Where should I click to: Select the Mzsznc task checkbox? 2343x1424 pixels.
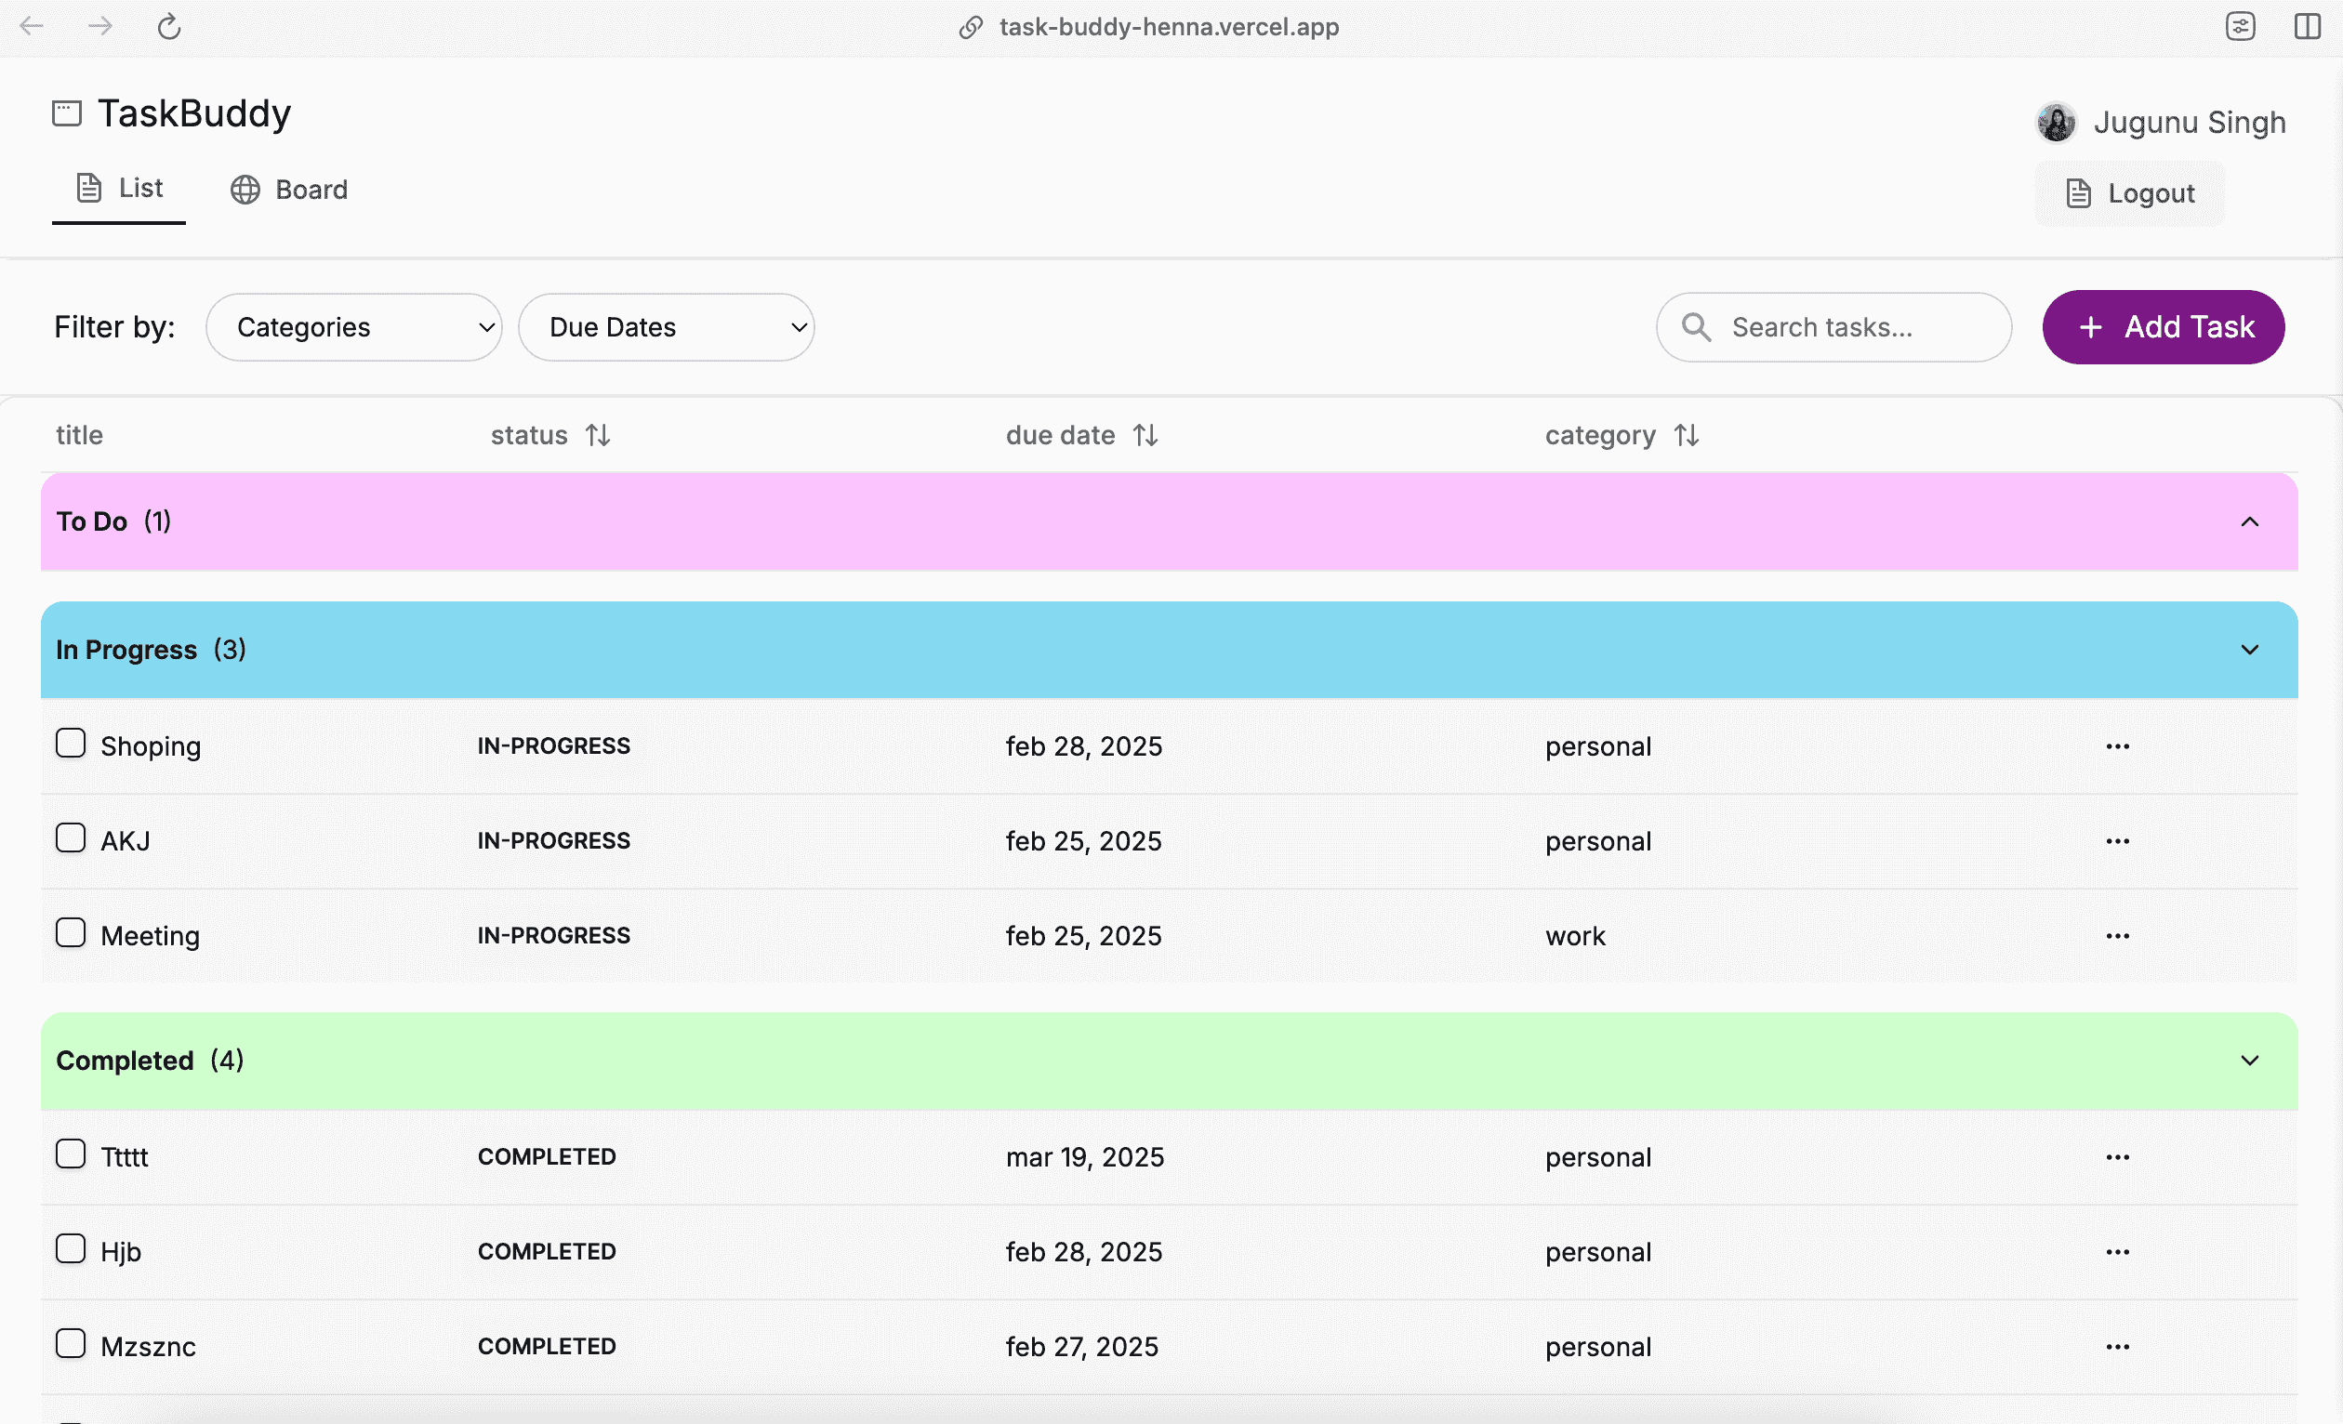[x=71, y=1344]
